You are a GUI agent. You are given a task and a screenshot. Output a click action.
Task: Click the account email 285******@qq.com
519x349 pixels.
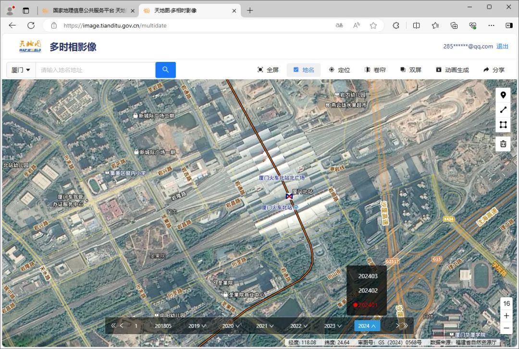pyautogui.click(x=468, y=46)
